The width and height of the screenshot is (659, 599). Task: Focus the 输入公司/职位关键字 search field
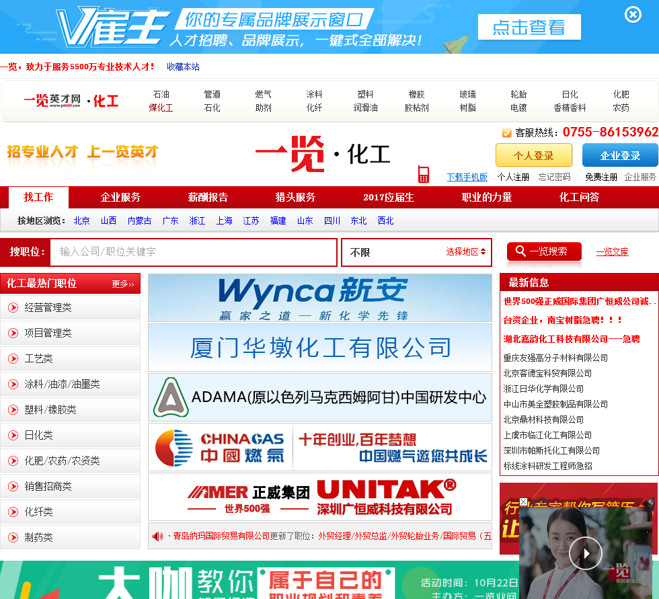pos(194,252)
